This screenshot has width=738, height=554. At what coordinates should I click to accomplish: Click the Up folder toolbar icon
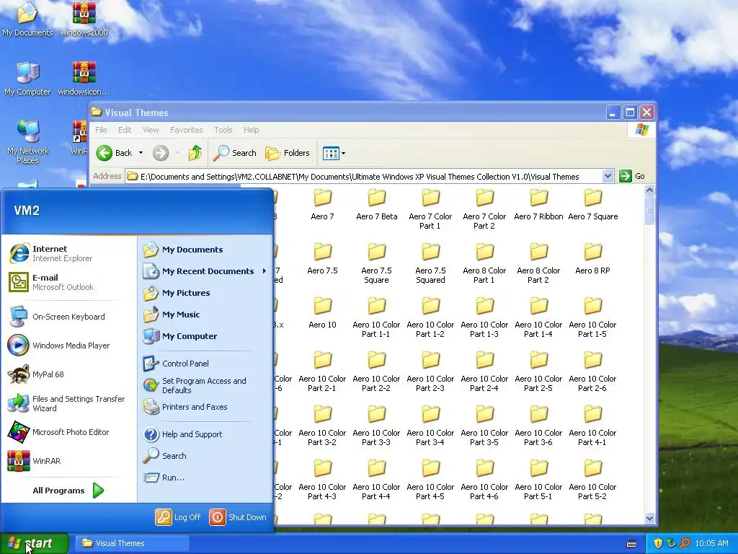click(195, 153)
